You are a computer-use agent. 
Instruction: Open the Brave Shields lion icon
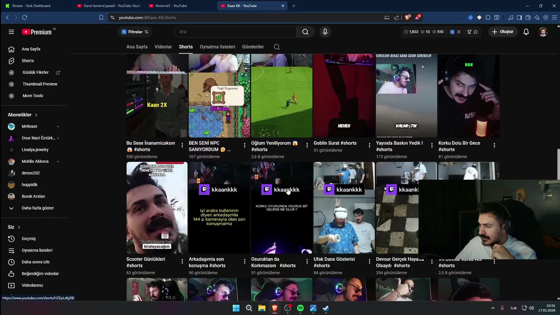point(408,17)
